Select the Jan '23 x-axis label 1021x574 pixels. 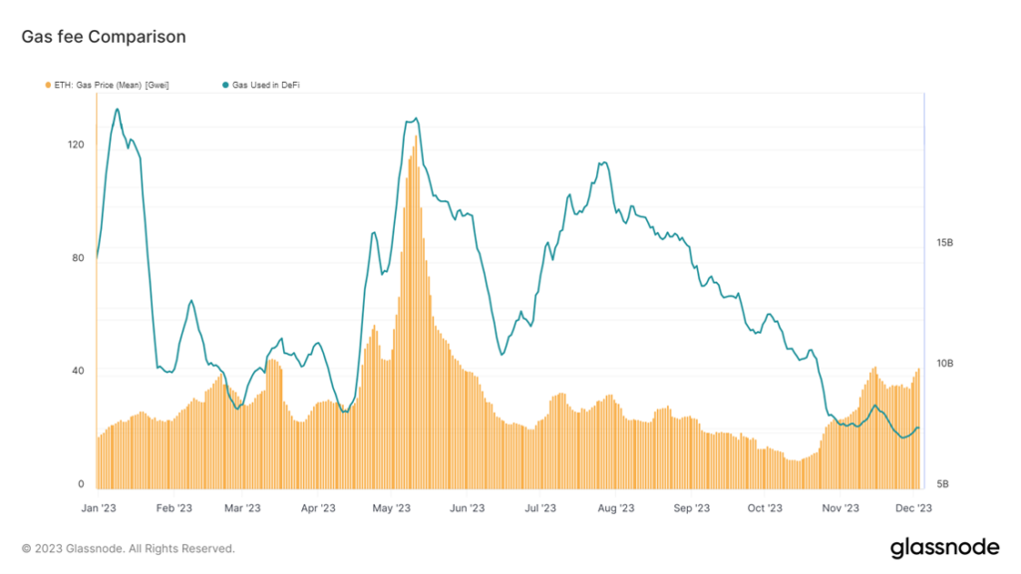click(100, 507)
